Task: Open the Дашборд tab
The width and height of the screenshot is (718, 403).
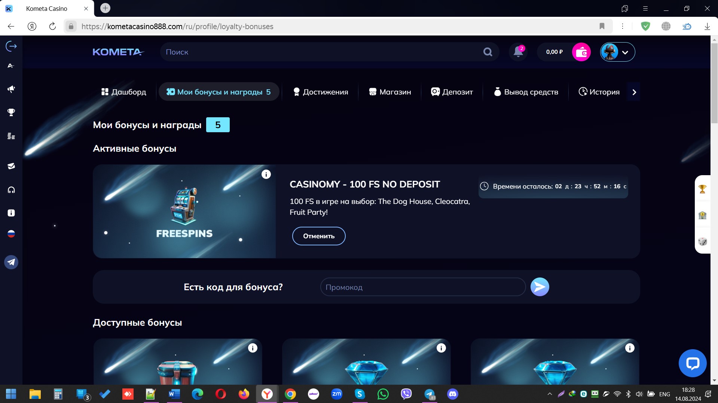Action: (x=123, y=92)
